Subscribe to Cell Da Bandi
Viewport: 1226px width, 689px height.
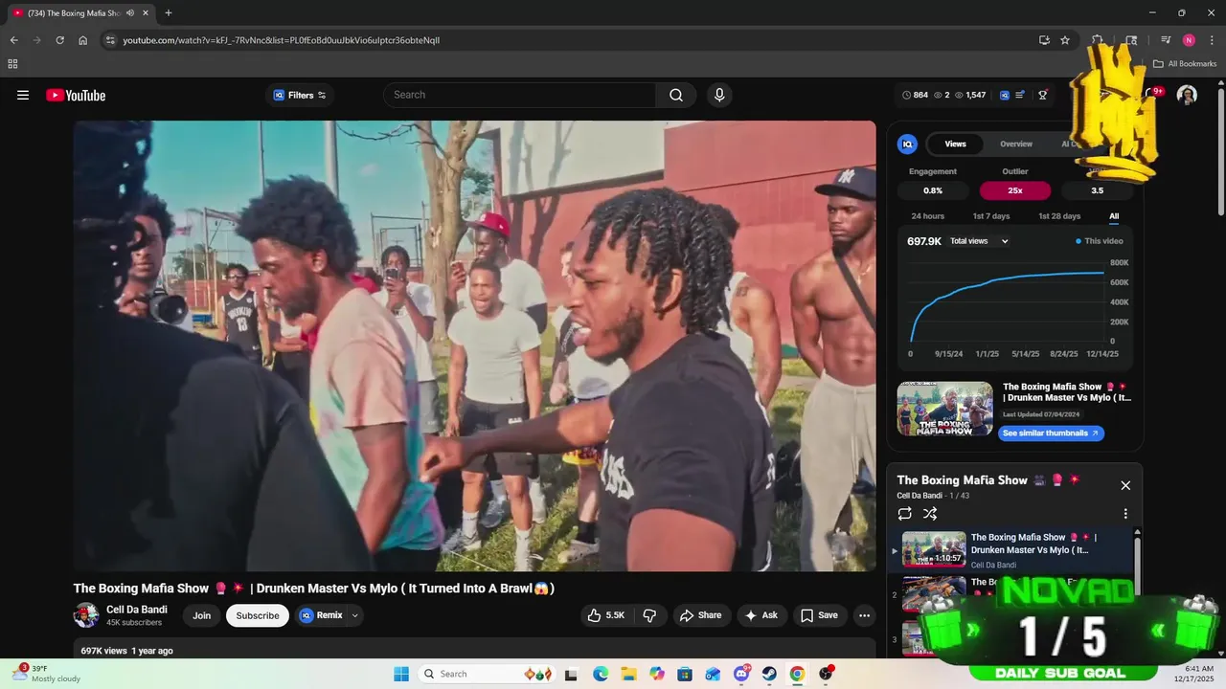(x=258, y=615)
